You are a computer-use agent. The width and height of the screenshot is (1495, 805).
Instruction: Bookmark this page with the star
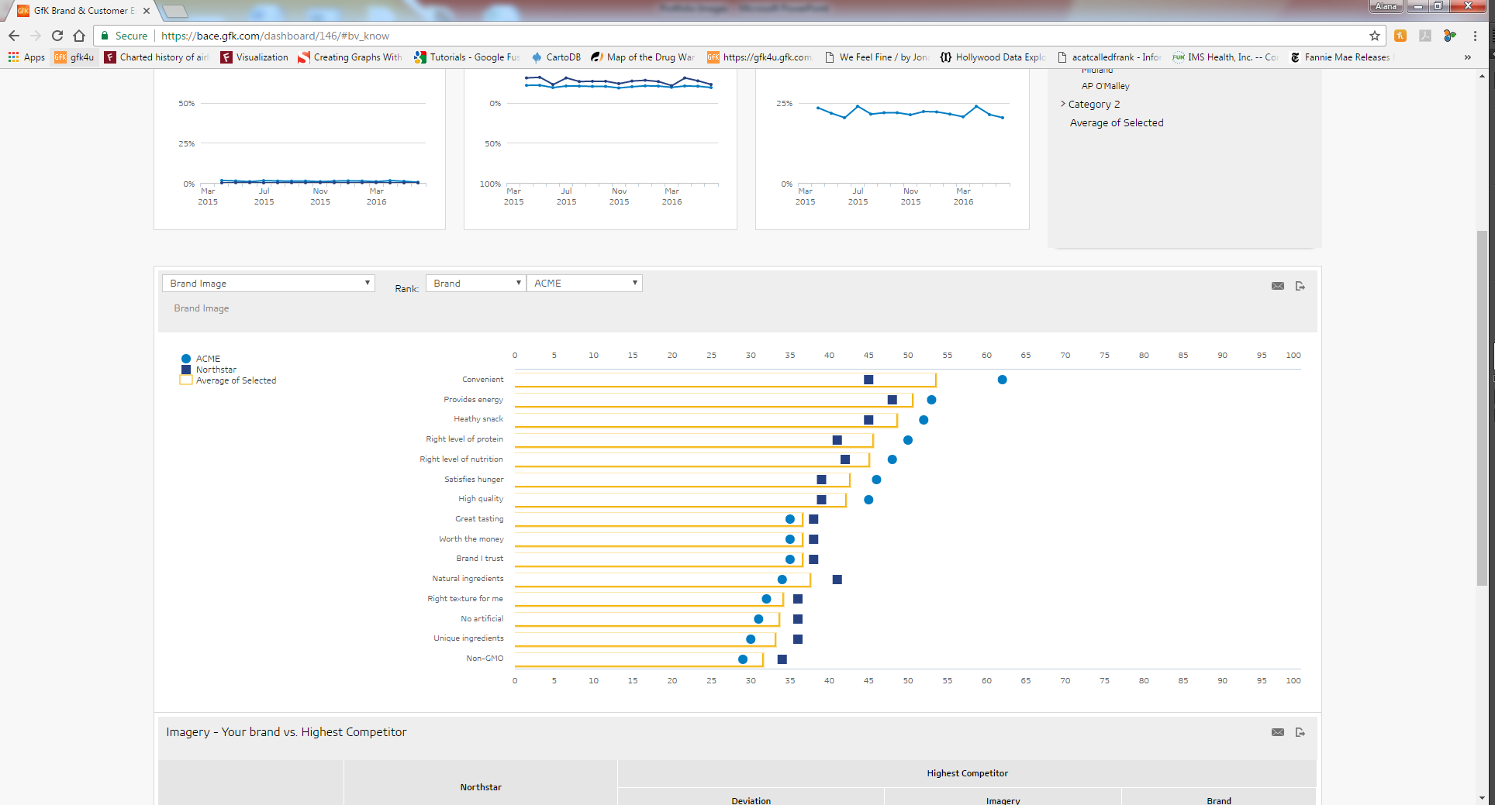pos(1375,36)
